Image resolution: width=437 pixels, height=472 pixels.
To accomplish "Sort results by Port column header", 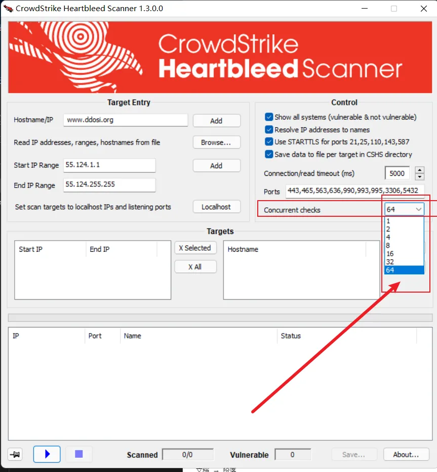I will [102, 336].
